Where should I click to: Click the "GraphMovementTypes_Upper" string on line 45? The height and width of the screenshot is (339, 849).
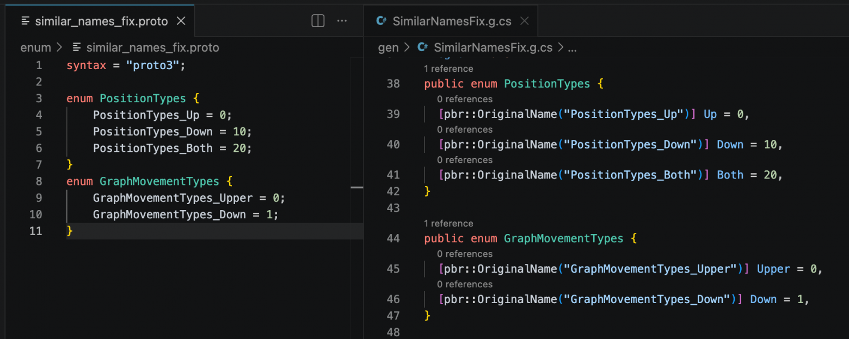(x=650, y=269)
